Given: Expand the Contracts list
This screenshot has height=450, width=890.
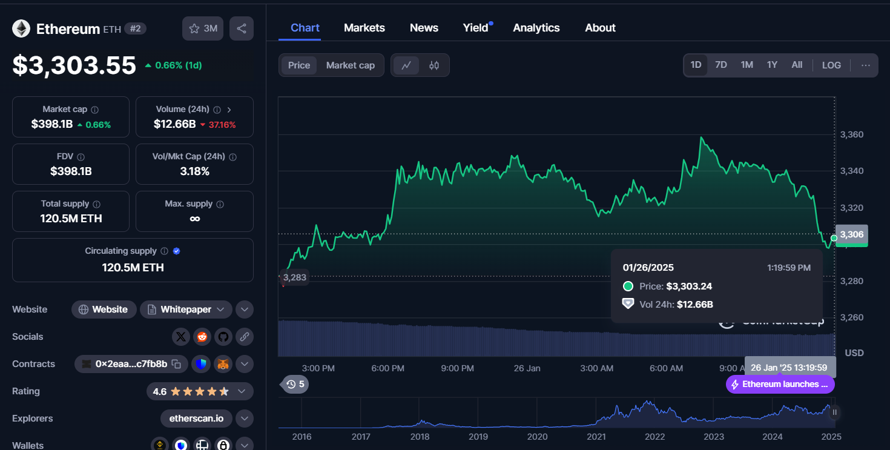Looking at the screenshot, I should pos(245,364).
